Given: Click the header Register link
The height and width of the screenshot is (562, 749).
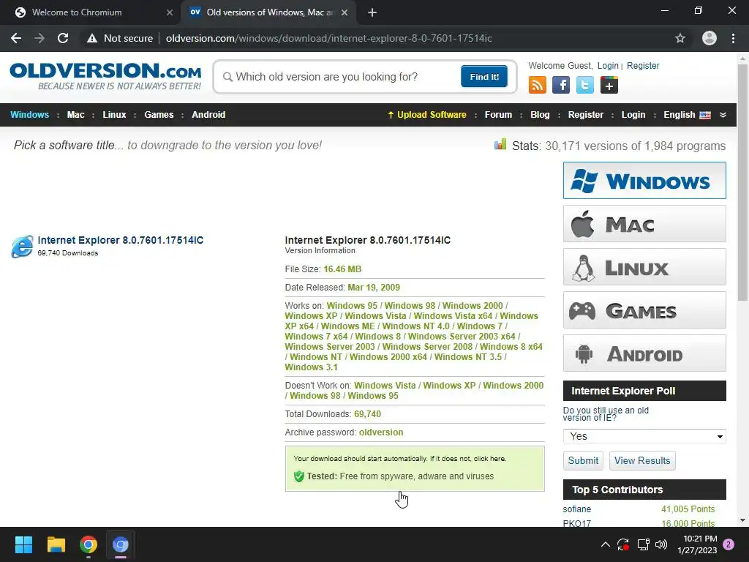Looking at the screenshot, I should click(x=643, y=65).
